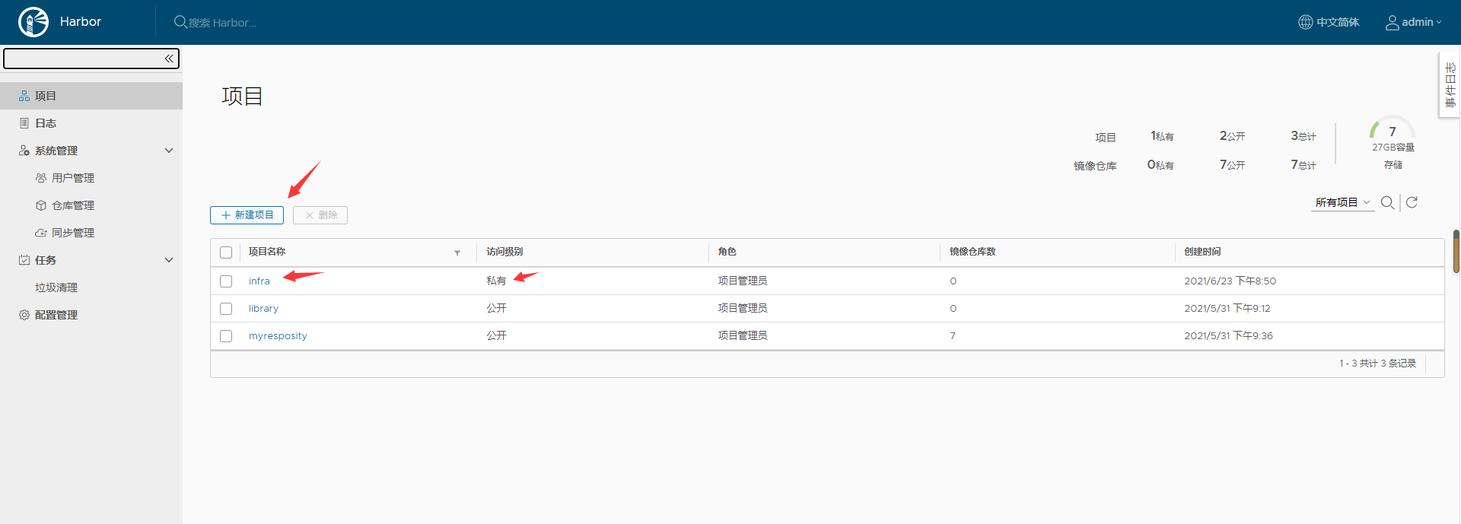This screenshot has height=524, width=1461.
Task: Click the 访问级别 column header
Action: pos(505,252)
